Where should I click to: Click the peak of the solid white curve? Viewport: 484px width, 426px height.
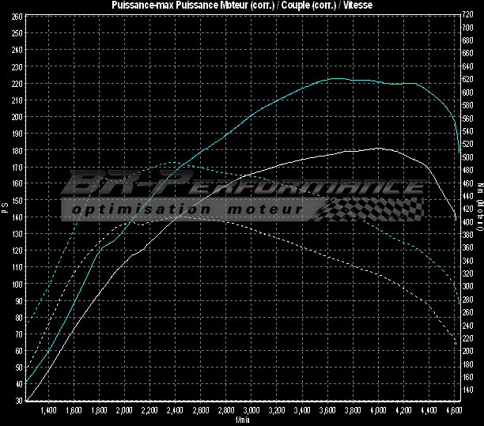[378, 148]
